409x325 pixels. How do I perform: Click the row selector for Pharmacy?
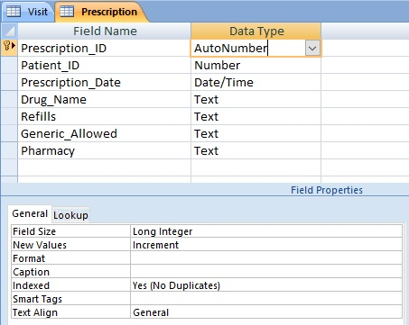(x=9, y=150)
